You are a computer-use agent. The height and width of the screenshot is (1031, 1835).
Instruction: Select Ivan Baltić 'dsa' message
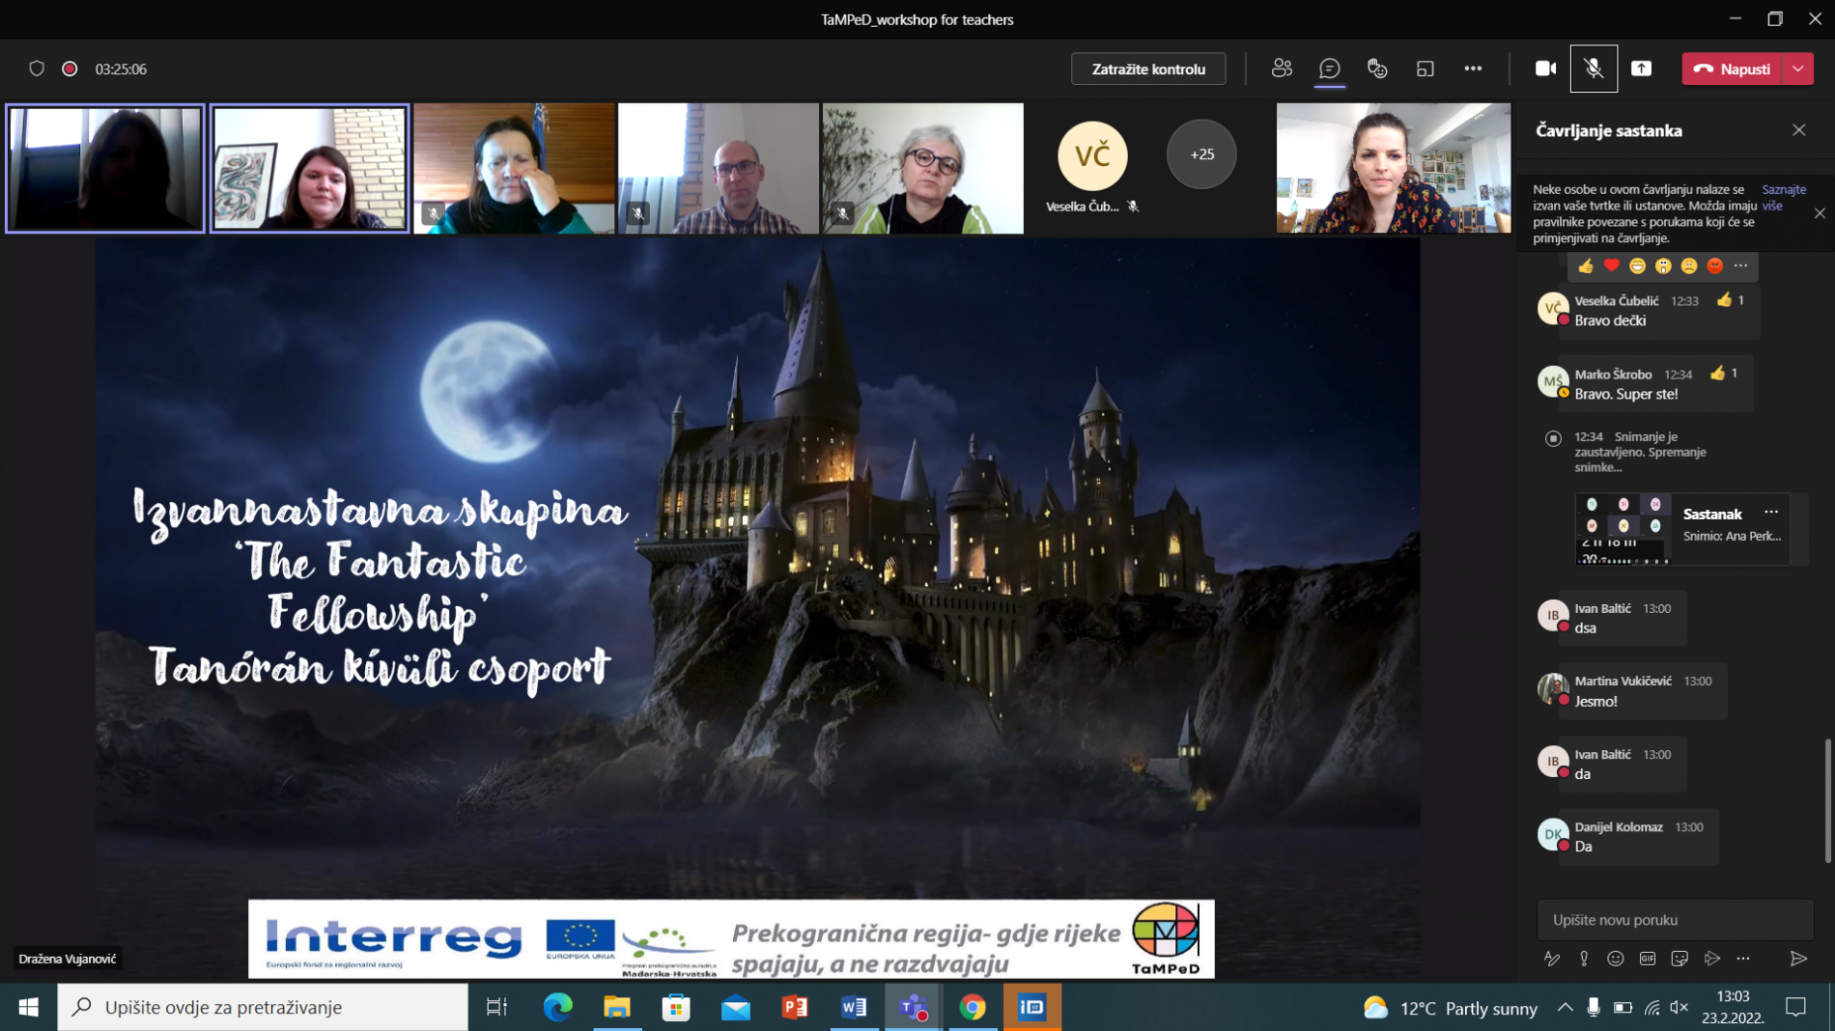[1623, 618]
